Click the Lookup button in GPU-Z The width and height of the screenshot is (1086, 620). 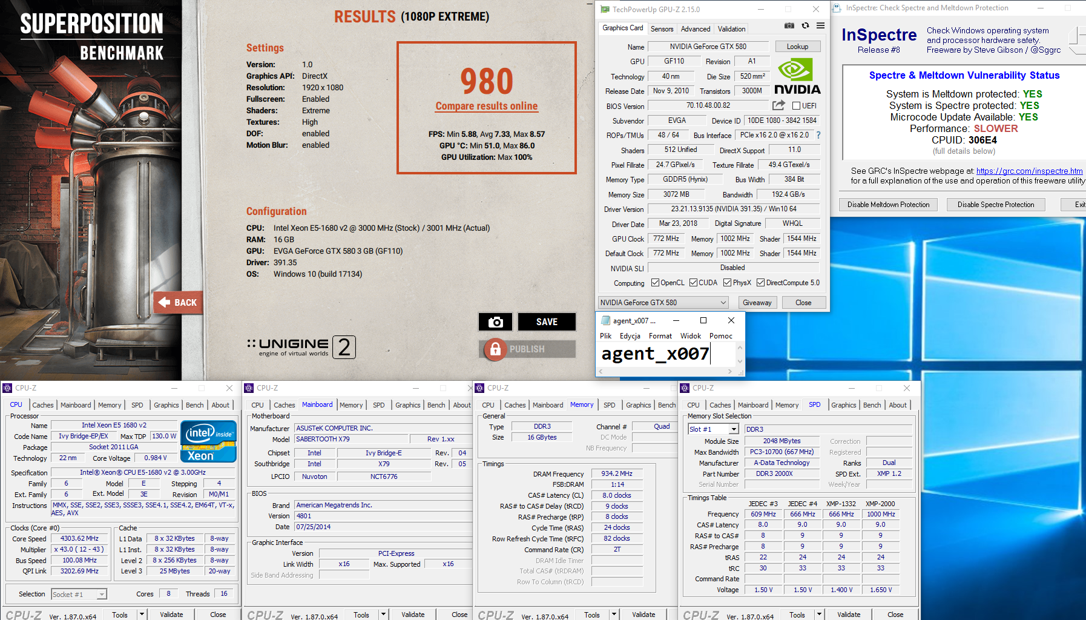click(x=797, y=47)
